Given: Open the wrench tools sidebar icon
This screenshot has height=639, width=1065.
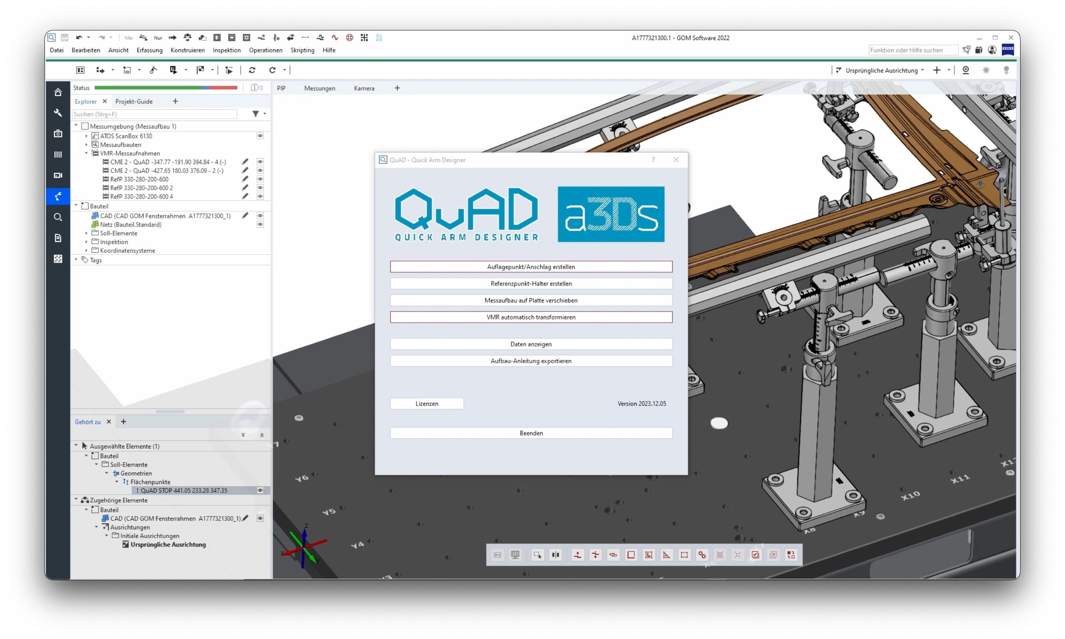Looking at the screenshot, I should click(x=58, y=113).
